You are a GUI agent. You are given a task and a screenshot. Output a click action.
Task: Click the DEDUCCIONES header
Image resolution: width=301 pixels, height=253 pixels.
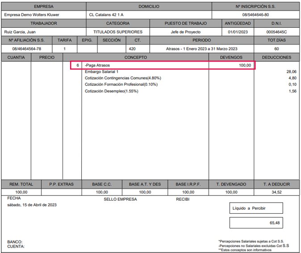(276, 58)
